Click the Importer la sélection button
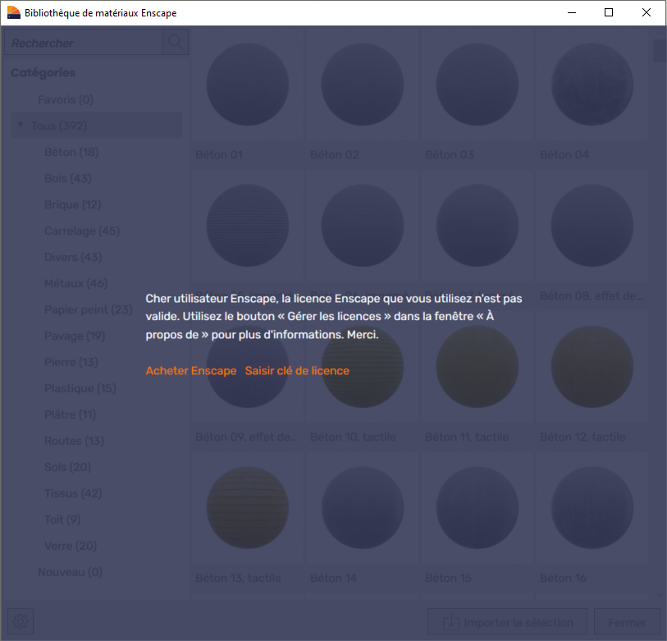 pyautogui.click(x=507, y=622)
